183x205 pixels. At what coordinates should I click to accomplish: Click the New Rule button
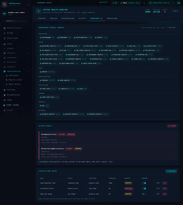(x=171, y=171)
